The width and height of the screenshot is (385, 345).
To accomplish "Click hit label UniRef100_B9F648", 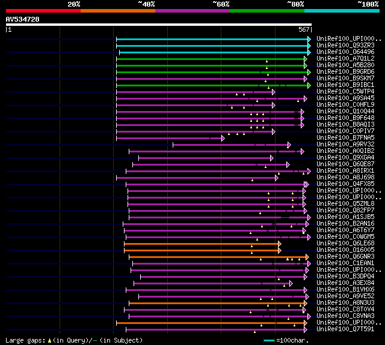I will [345, 118].
